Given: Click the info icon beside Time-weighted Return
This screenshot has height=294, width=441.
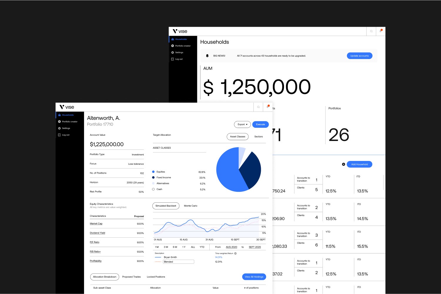Looking at the screenshot, I should (x=235, y=253).
